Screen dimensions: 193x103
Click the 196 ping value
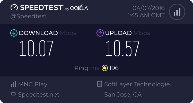point(114,68)
